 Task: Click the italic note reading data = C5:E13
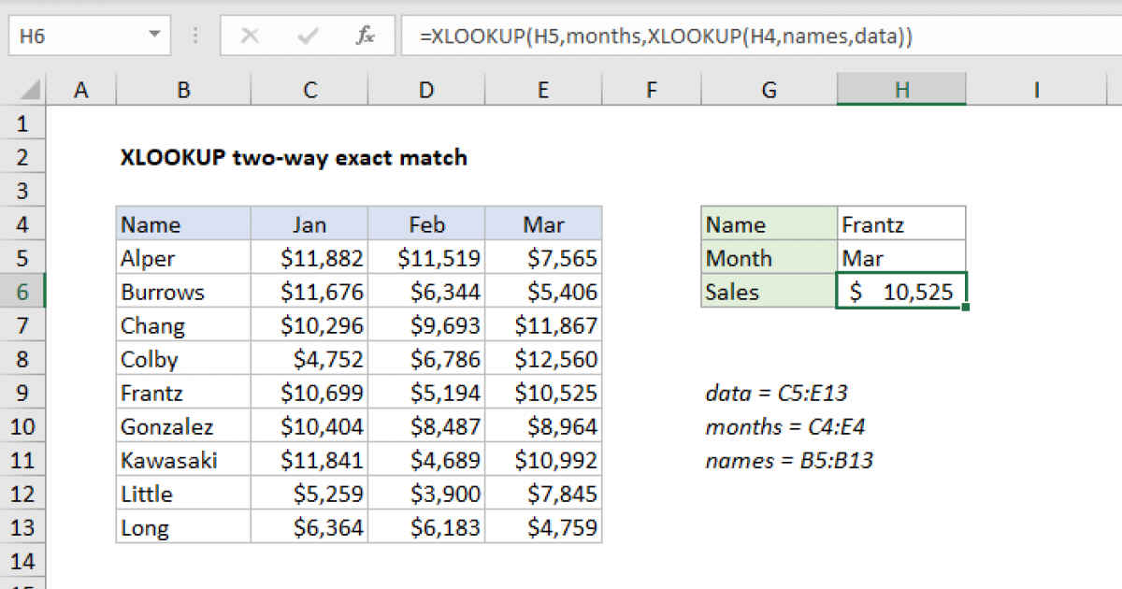(774, 393)
